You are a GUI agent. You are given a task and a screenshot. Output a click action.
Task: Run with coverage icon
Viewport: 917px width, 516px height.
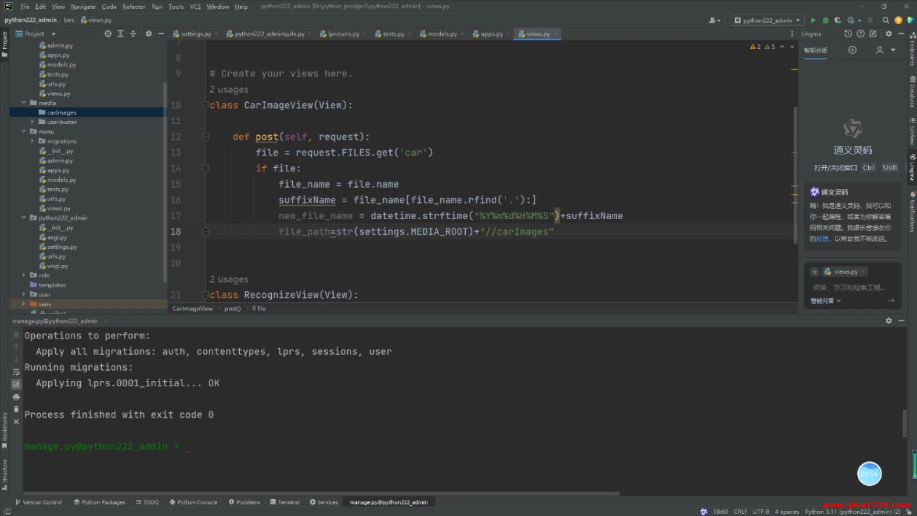[838, 20]
